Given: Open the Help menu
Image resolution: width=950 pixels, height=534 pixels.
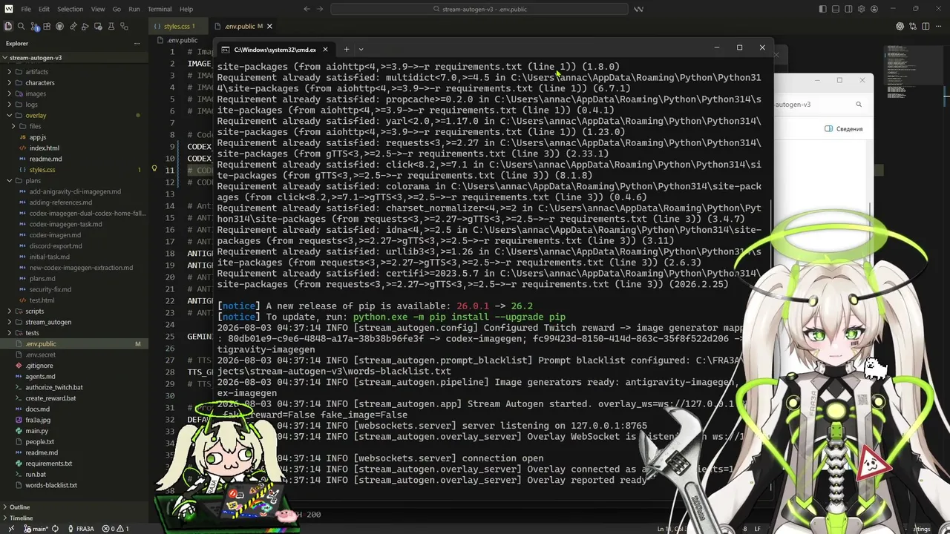Looking at the screenshot, I should tap(186, 9).
